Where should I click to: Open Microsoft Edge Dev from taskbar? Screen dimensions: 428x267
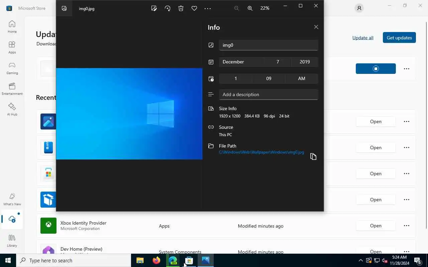click(x=173, y=260)
